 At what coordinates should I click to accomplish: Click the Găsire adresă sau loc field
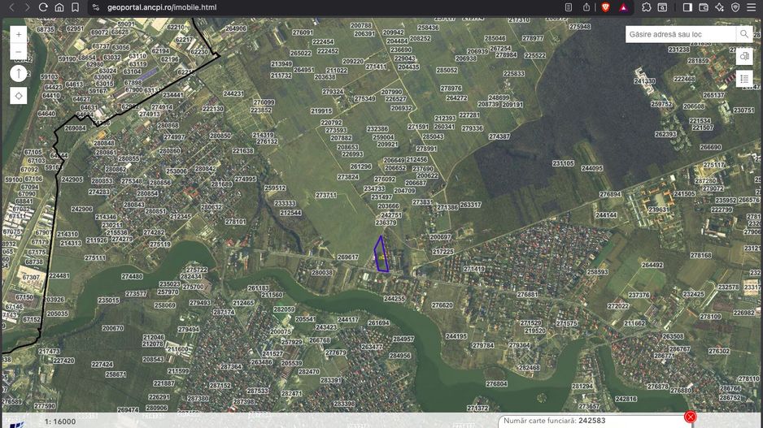point(680,34)
